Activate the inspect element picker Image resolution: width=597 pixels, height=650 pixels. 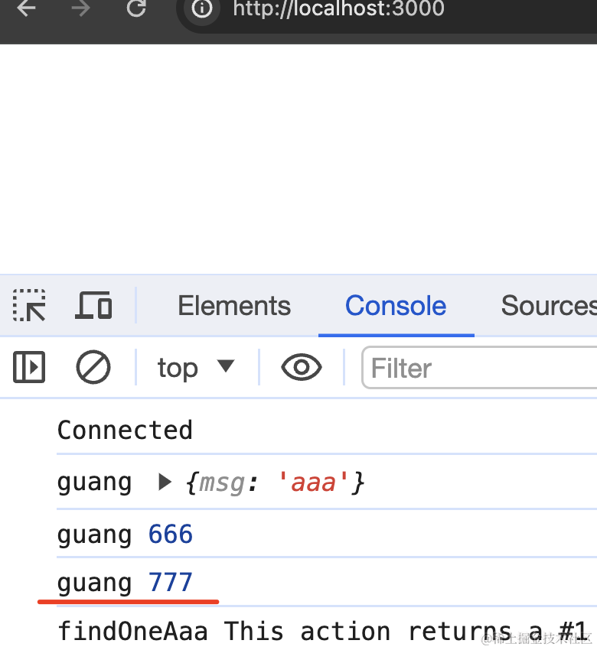(x=29, y=306)
